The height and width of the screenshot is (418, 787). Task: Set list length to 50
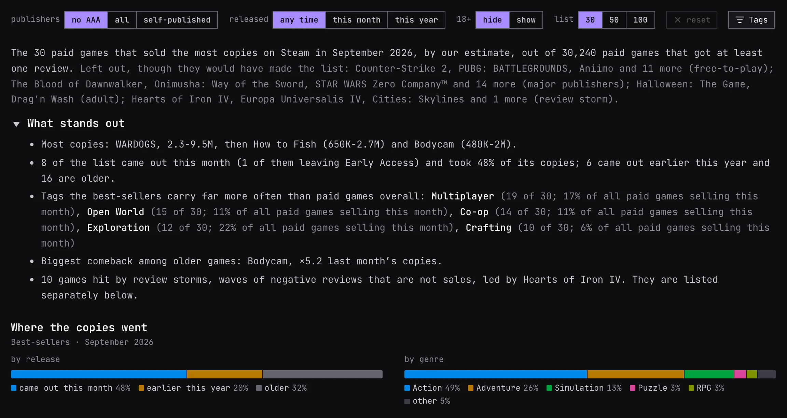(614, 20)
